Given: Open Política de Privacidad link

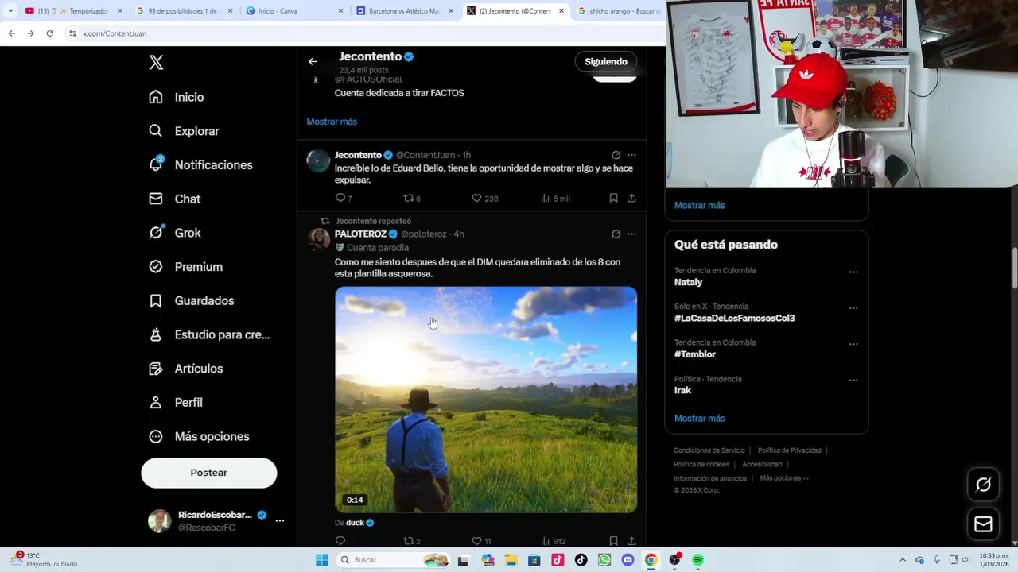Looking at the screenshot, I should point(790,450).
